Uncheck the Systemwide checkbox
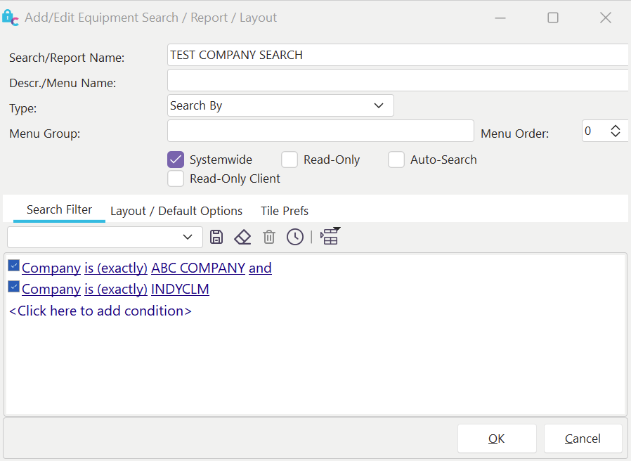Screen dimensions: 631x461 (176, 160)
